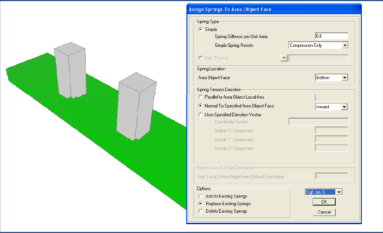
Task: Open the Kgf, cm, C units dropdown
Action: 339,192
